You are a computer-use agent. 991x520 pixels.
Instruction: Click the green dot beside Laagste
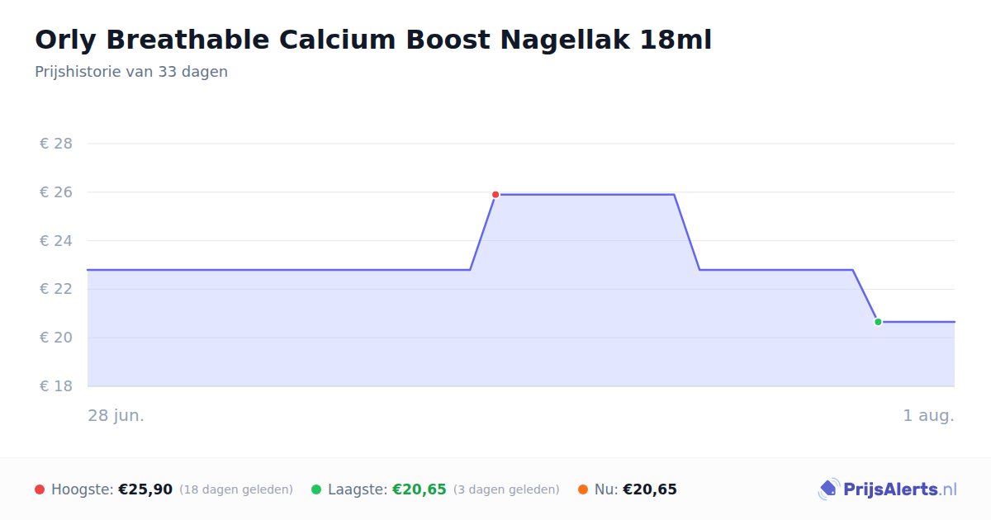click(316, 489)
